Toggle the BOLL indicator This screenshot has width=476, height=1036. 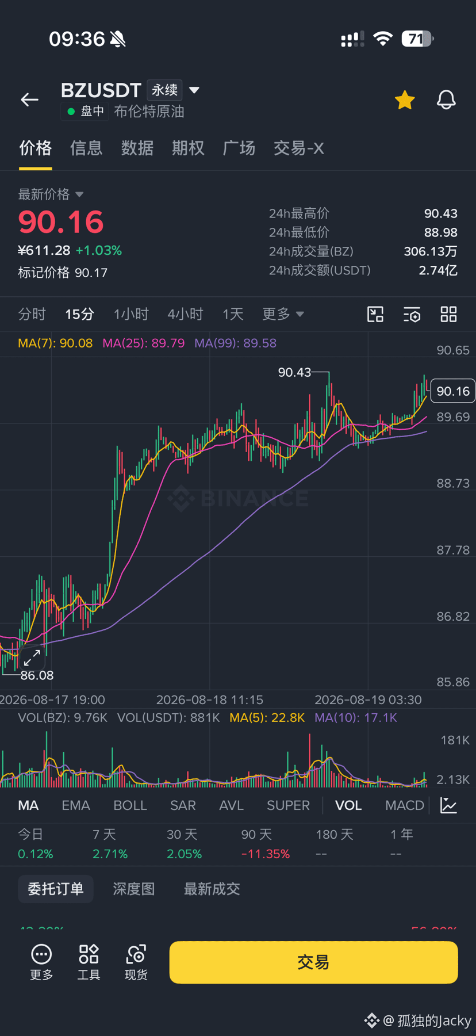pos(130,805)
